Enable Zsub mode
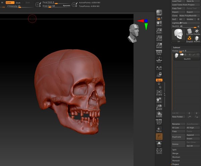The width and height of the screenshot is (201, 166). tap(18, 3)
